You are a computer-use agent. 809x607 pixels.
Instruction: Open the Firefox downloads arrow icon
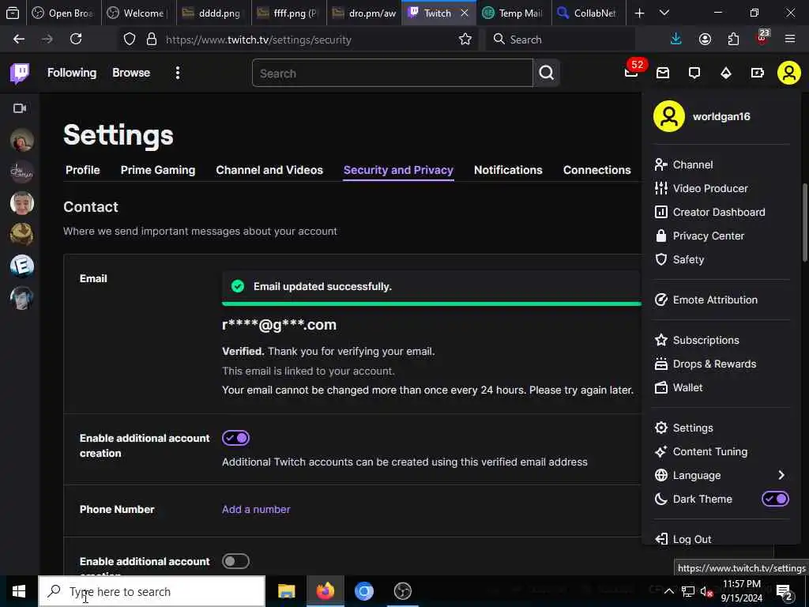click(x=676, y=39)
